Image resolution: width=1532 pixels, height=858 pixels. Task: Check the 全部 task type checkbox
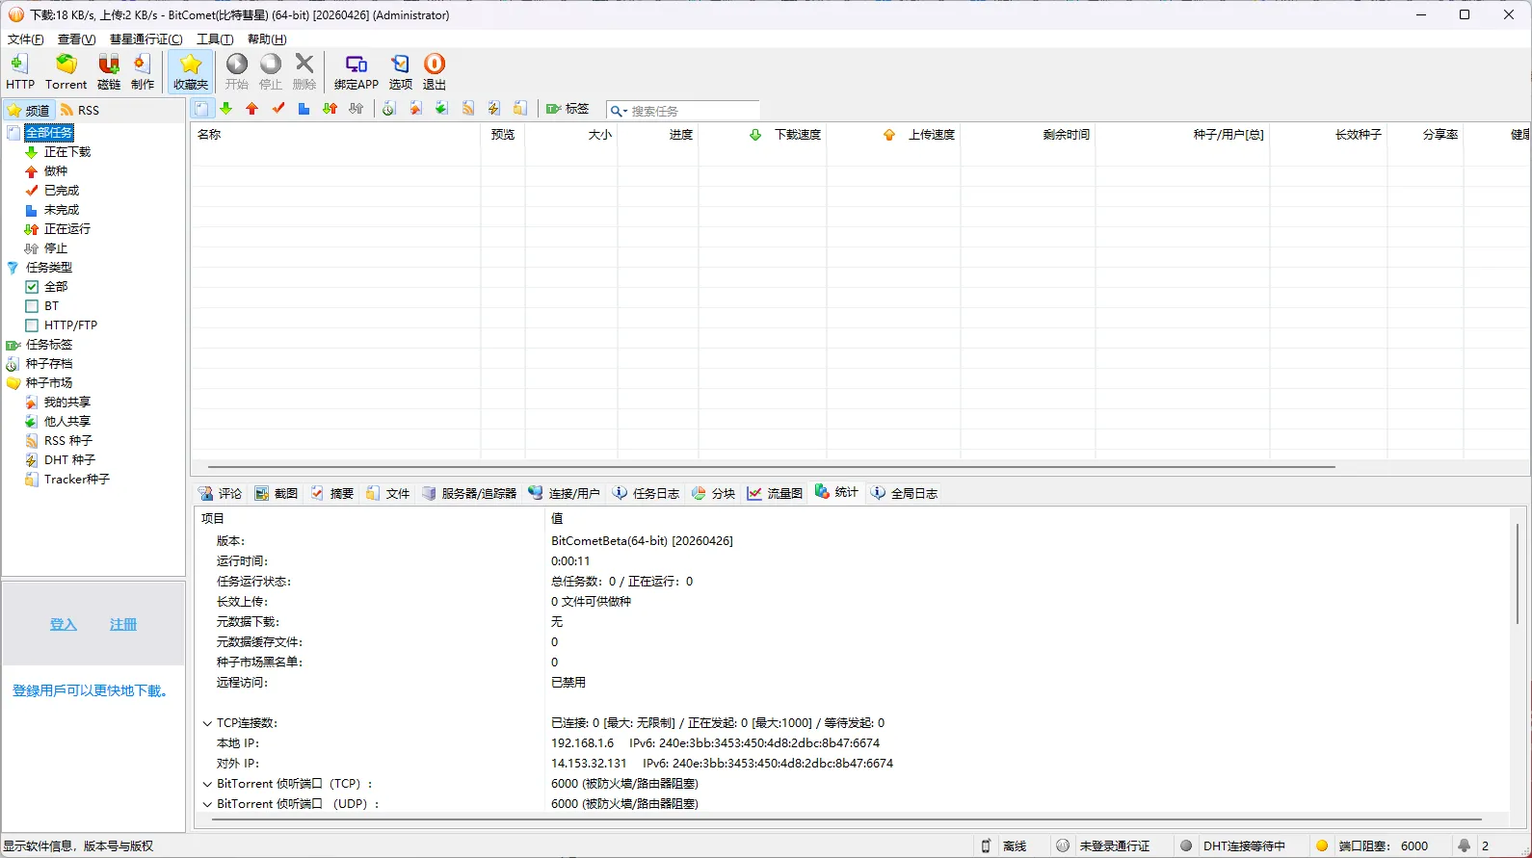pyautogui.click(x=32, y=287)
